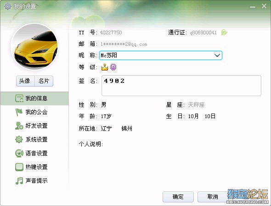Click the 头像 button
Image resolution: width=271 pixels, height=206 pixels.
click(x=25, y=81)
